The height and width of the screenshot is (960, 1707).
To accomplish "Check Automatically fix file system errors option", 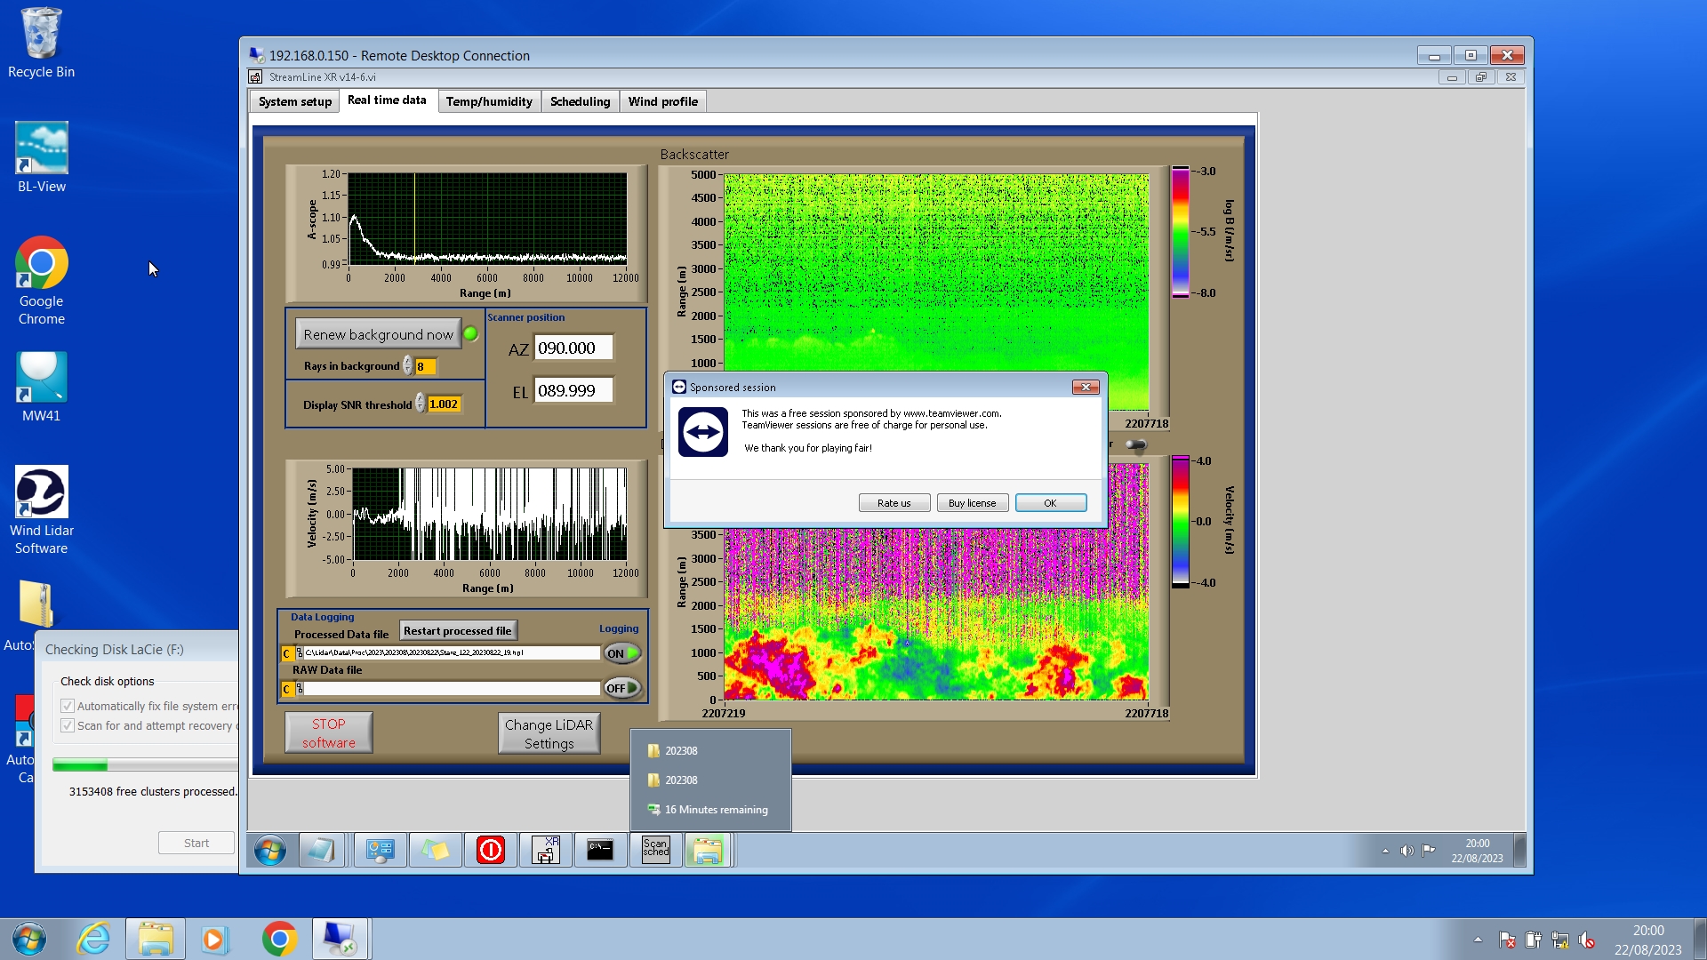I will click(x=68, y=706).
